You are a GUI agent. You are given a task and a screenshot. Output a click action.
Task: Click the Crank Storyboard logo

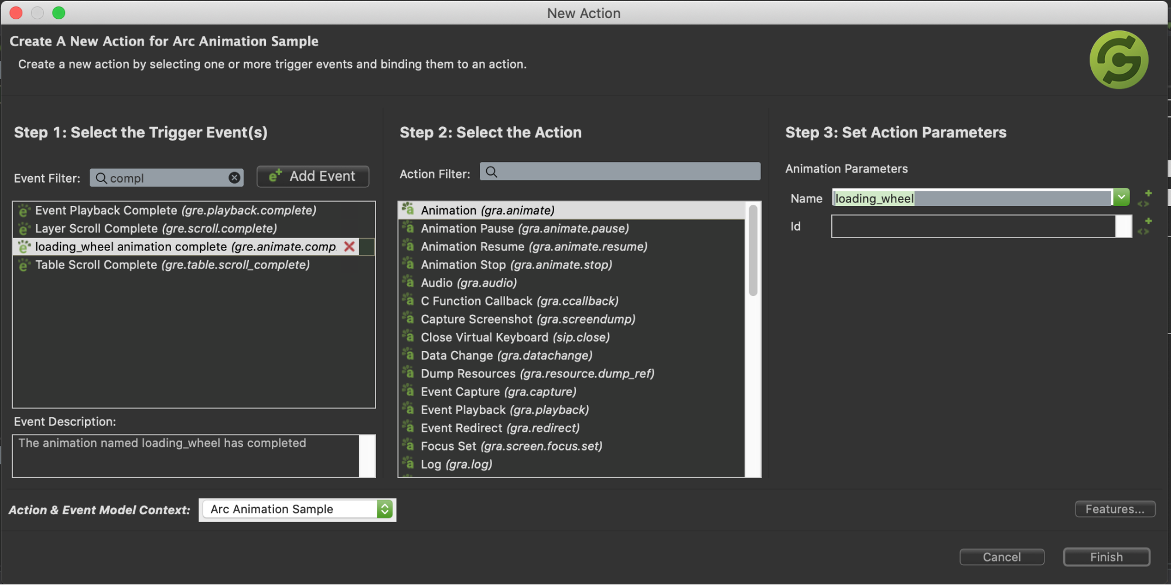(1119, 60)
